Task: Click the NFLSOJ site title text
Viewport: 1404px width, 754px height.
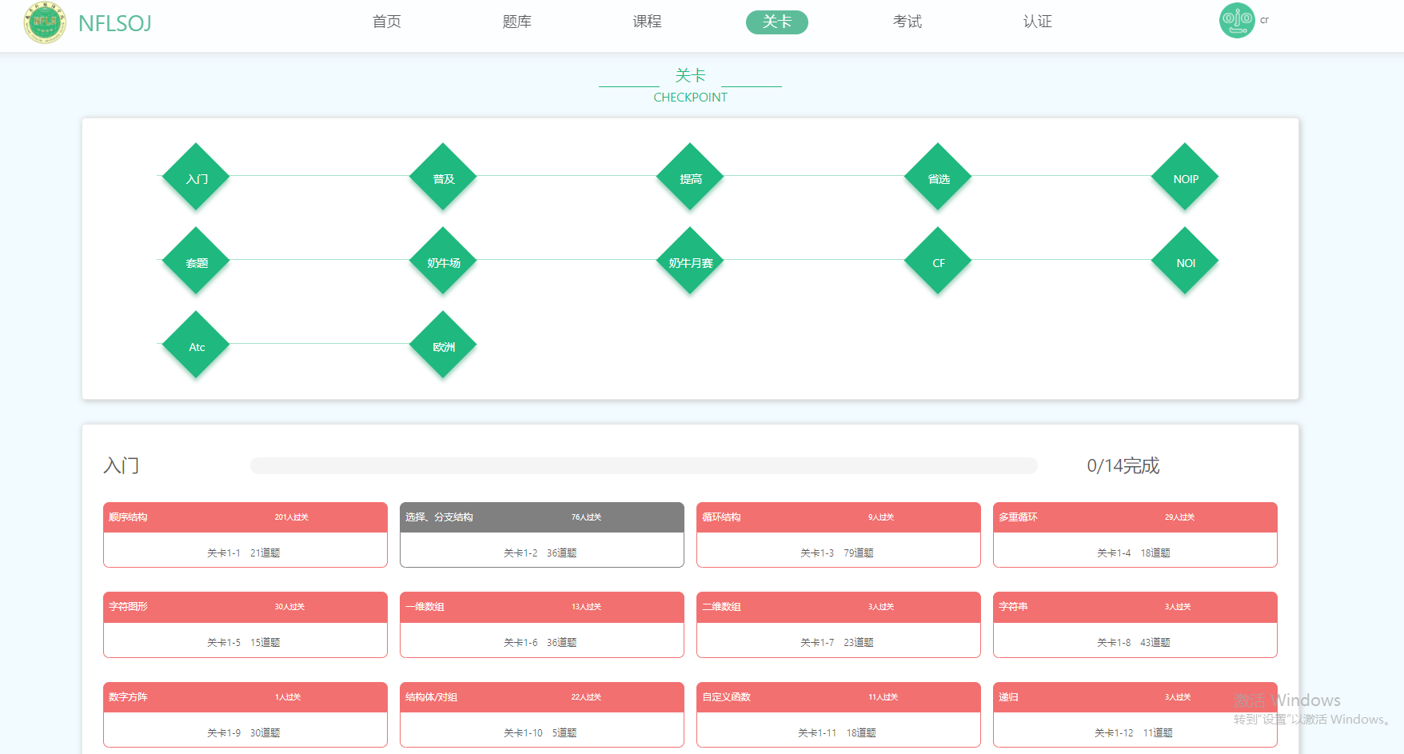Action: 115,23
